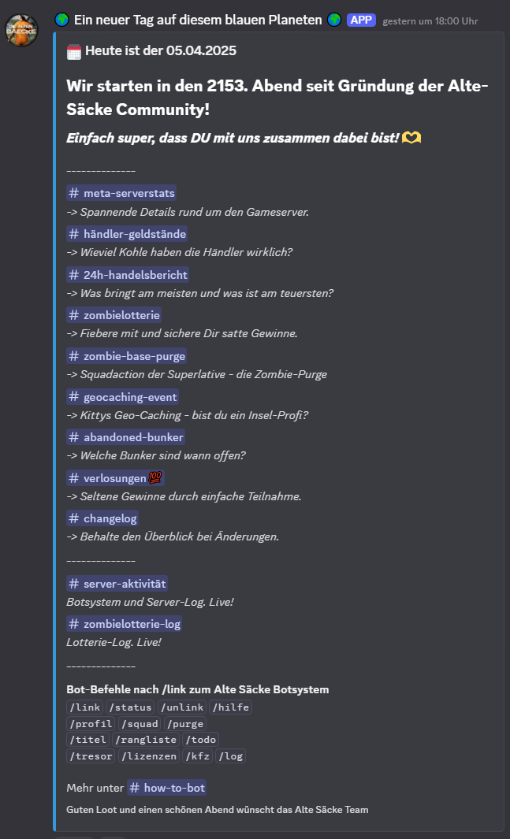Go to server-aktivität channel
Image resolution: width=510 pixels, height=839 pixels.
[x=117, y=583]
